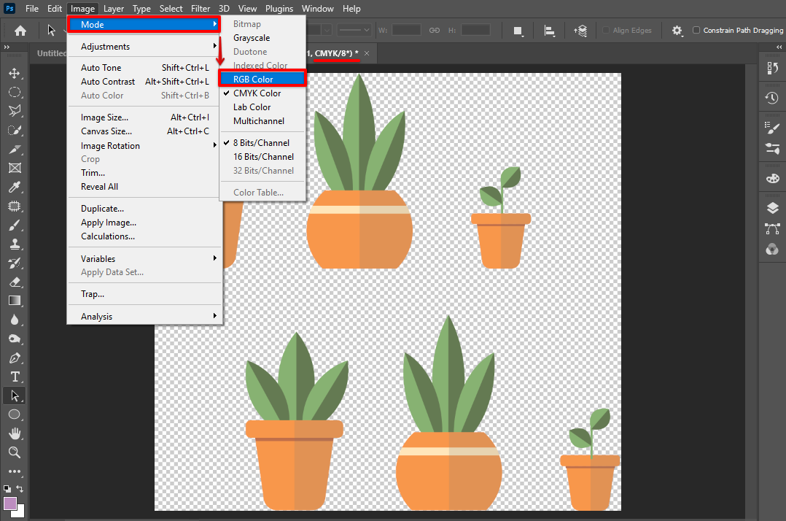786x521 pixels.
Task: Click the foreground color swatch
Action: 10,503
